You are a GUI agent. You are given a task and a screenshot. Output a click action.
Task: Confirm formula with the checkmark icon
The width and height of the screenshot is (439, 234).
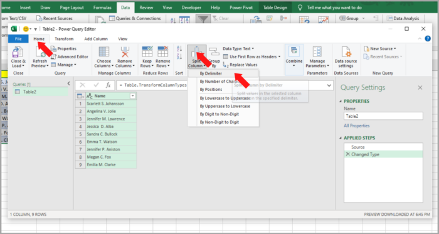(x=96, y=85)
